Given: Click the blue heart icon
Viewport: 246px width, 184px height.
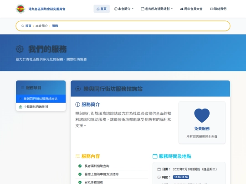Looking at the screenshot, I should (x=202, y=115).
